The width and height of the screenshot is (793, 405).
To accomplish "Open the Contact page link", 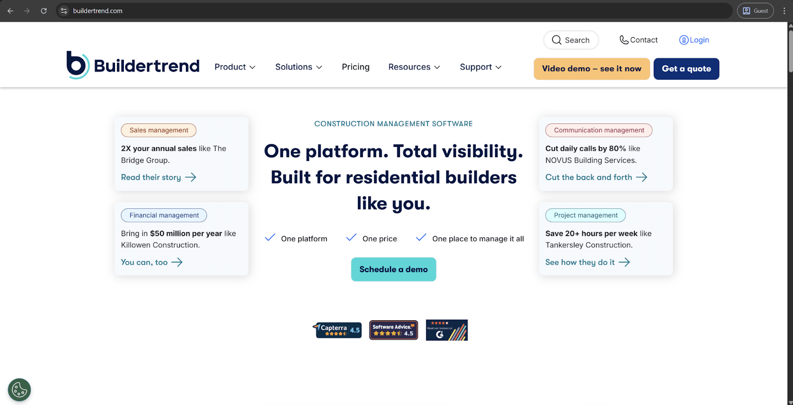I will pos(638,40).
